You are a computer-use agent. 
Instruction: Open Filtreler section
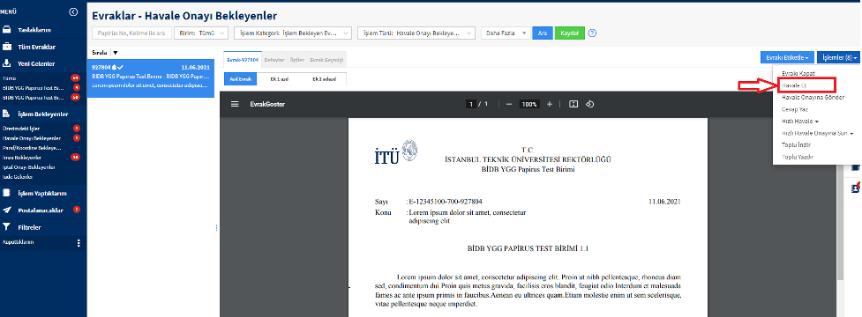[x=29, y=227]
